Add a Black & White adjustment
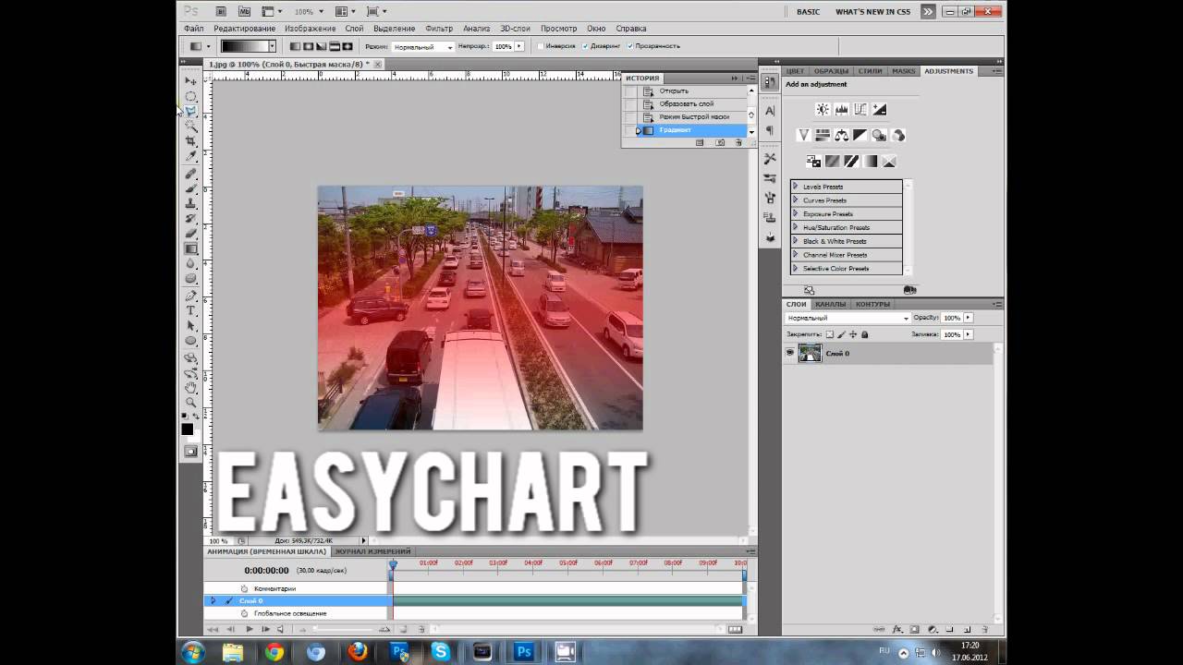This screenshot has height=665, width=1183. [x=860, y=135]
